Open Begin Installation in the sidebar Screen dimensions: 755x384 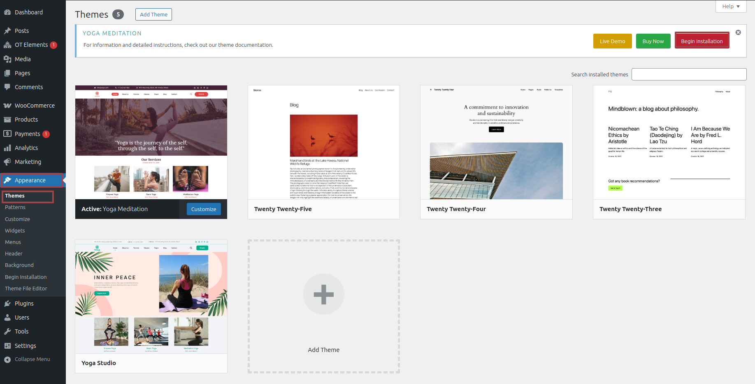point(26,277)
